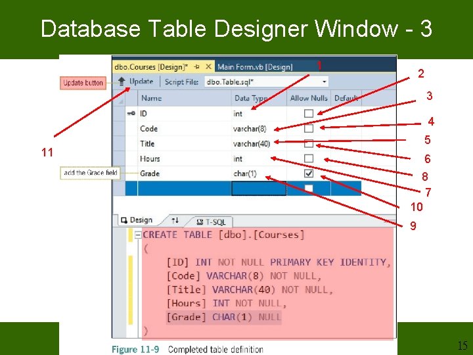This screenshot has width=473, height=355.
Task: Switch to the T-SQL pane tab
Action: [211, 222]
